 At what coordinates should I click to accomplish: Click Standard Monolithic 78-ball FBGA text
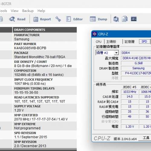pos(40,57)
